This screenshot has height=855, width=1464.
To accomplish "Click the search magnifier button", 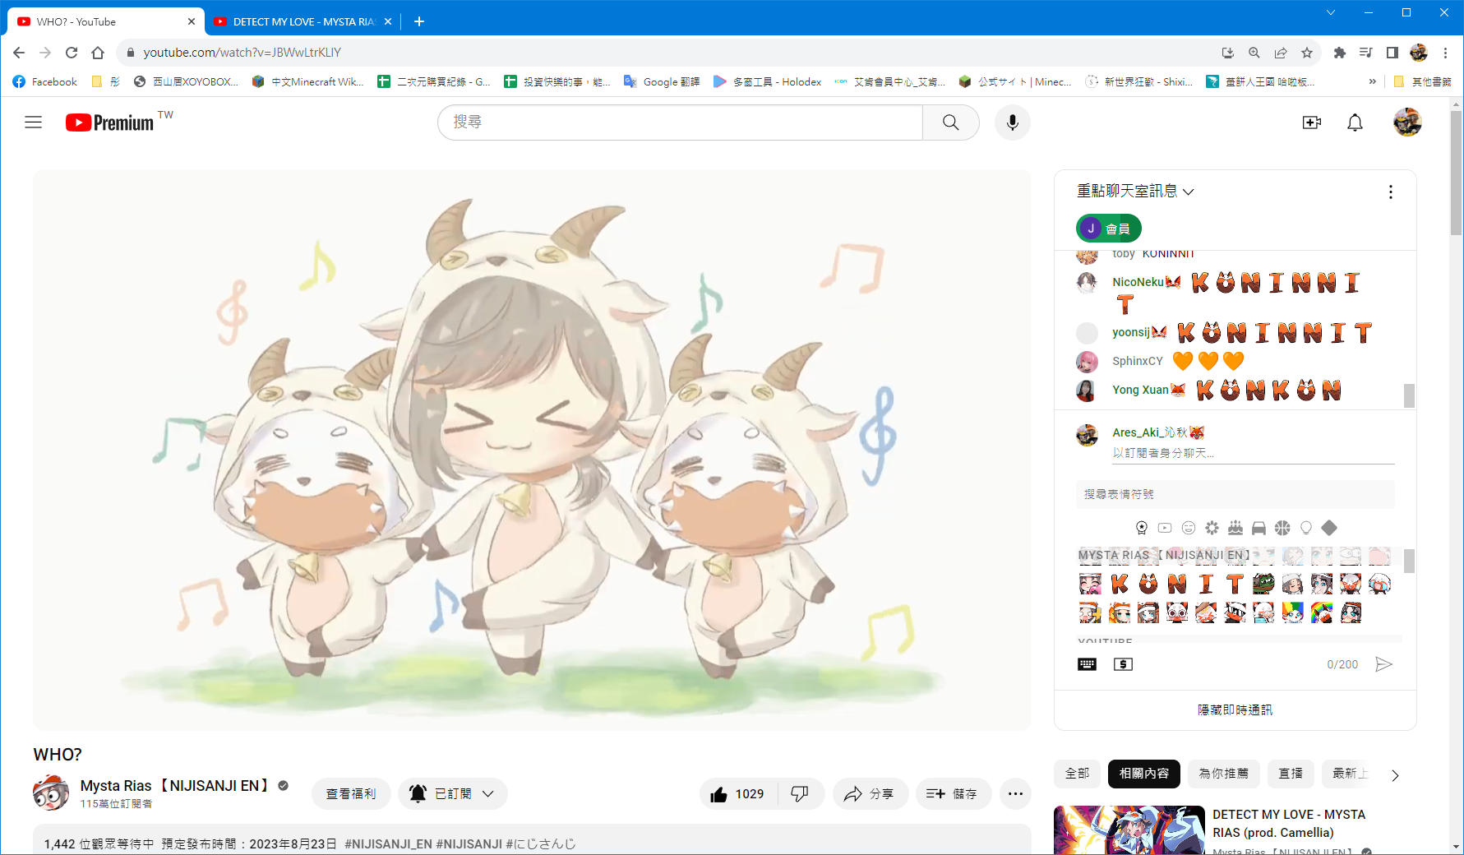I will (x=950, y=122).
